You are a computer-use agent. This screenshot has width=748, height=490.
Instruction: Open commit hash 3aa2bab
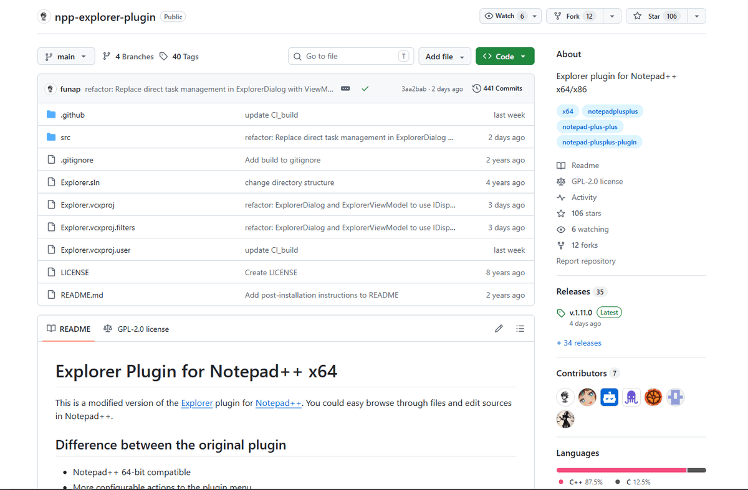(415, 89)
